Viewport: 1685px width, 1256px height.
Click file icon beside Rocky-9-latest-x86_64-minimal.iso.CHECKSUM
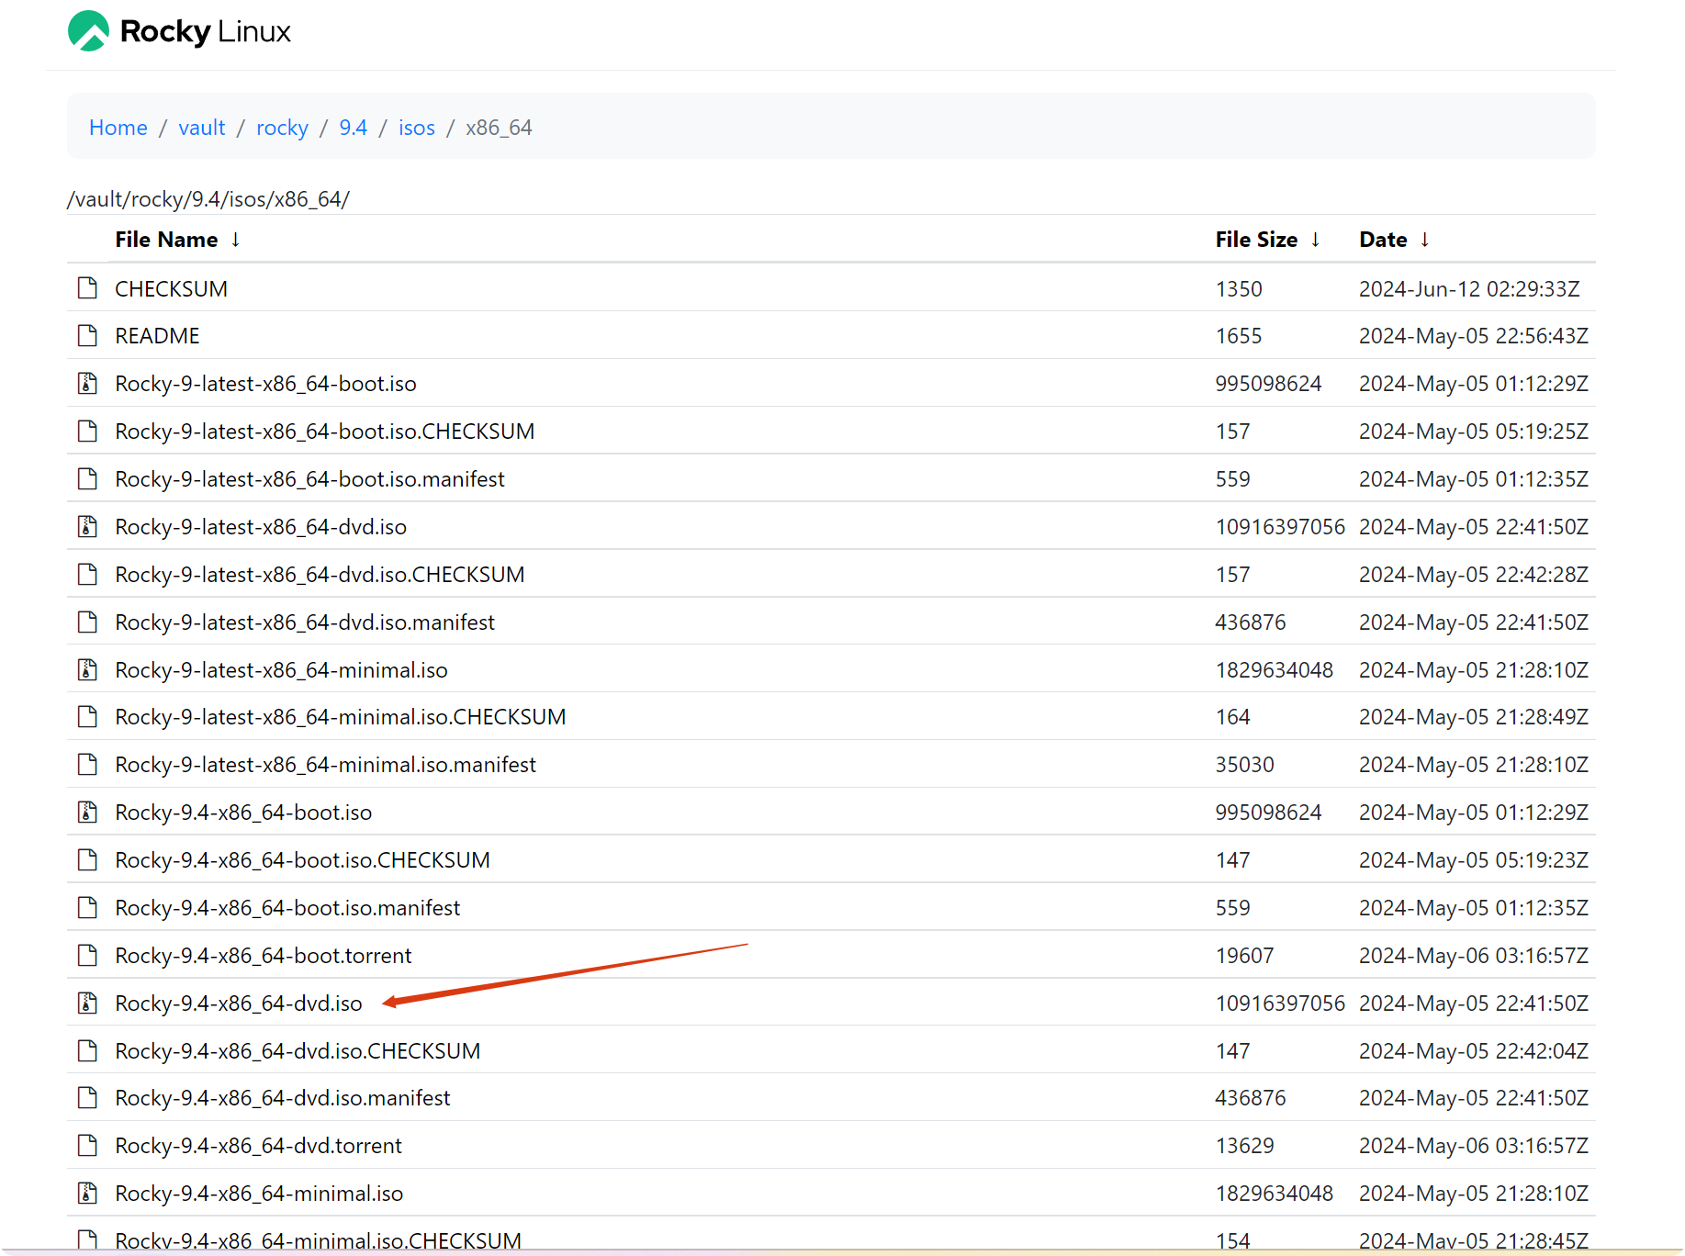click(87, 717)
